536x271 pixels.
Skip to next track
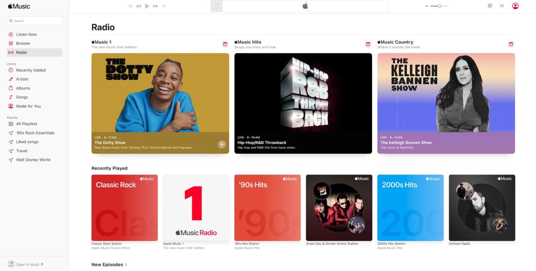coord(155,6)
